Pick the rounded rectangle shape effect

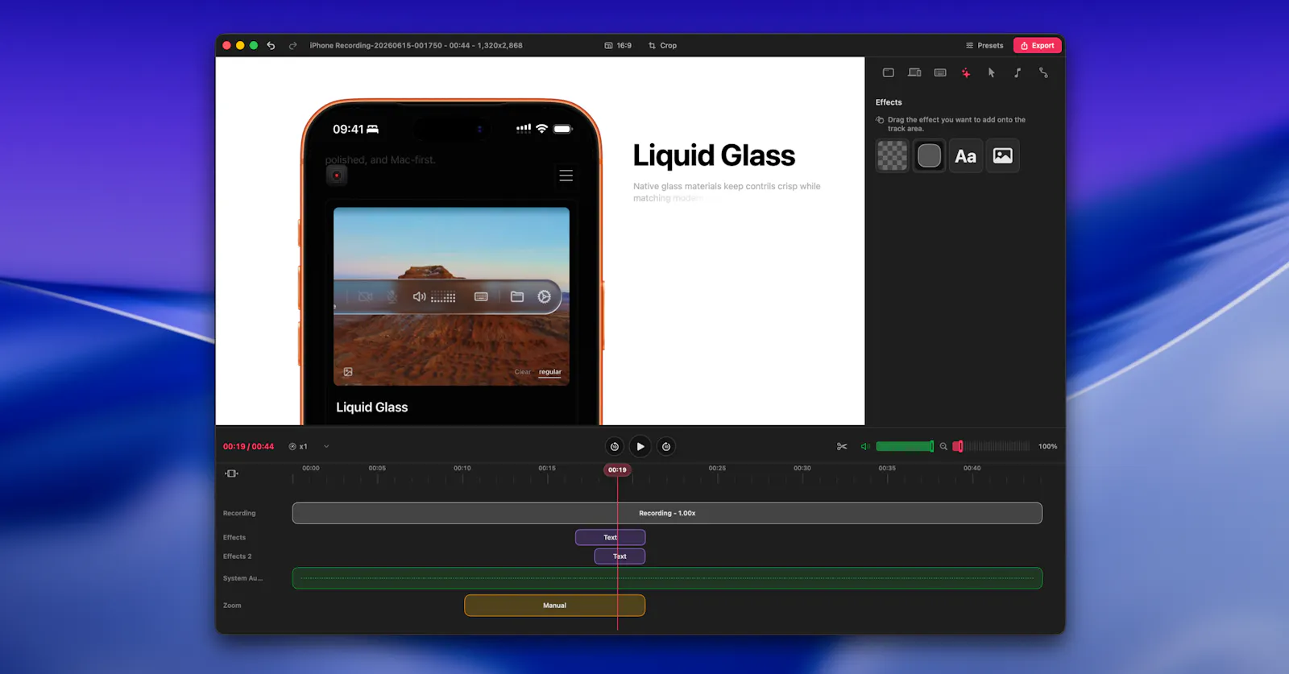929,155
